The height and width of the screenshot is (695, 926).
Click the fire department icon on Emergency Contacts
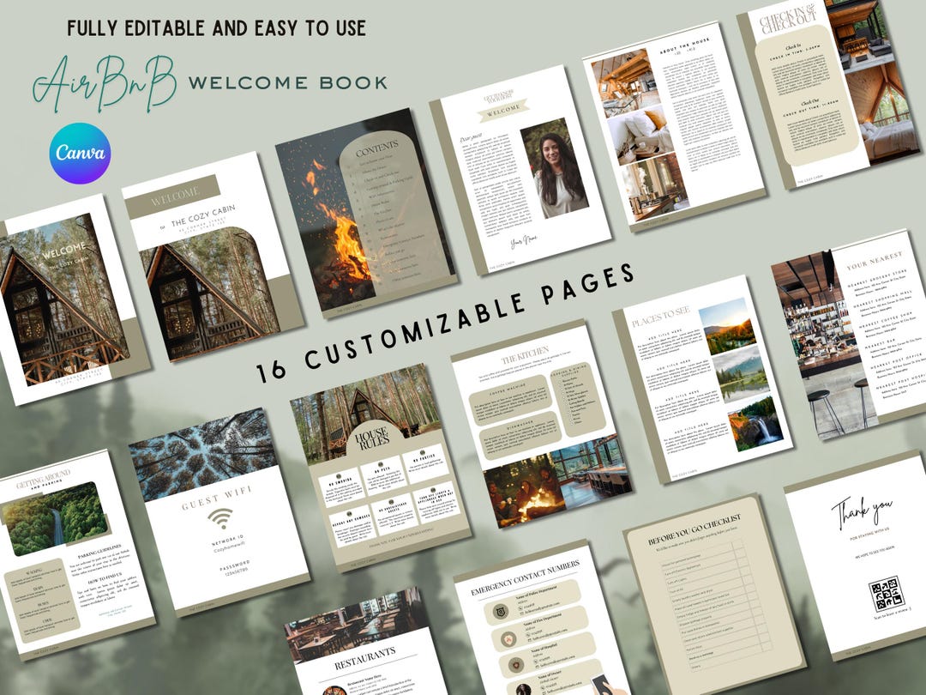tap(508, 638)
